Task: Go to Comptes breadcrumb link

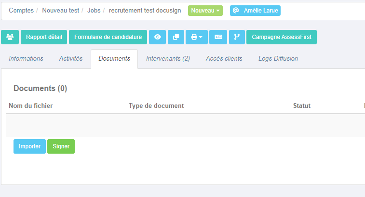Action: [21, 11]
